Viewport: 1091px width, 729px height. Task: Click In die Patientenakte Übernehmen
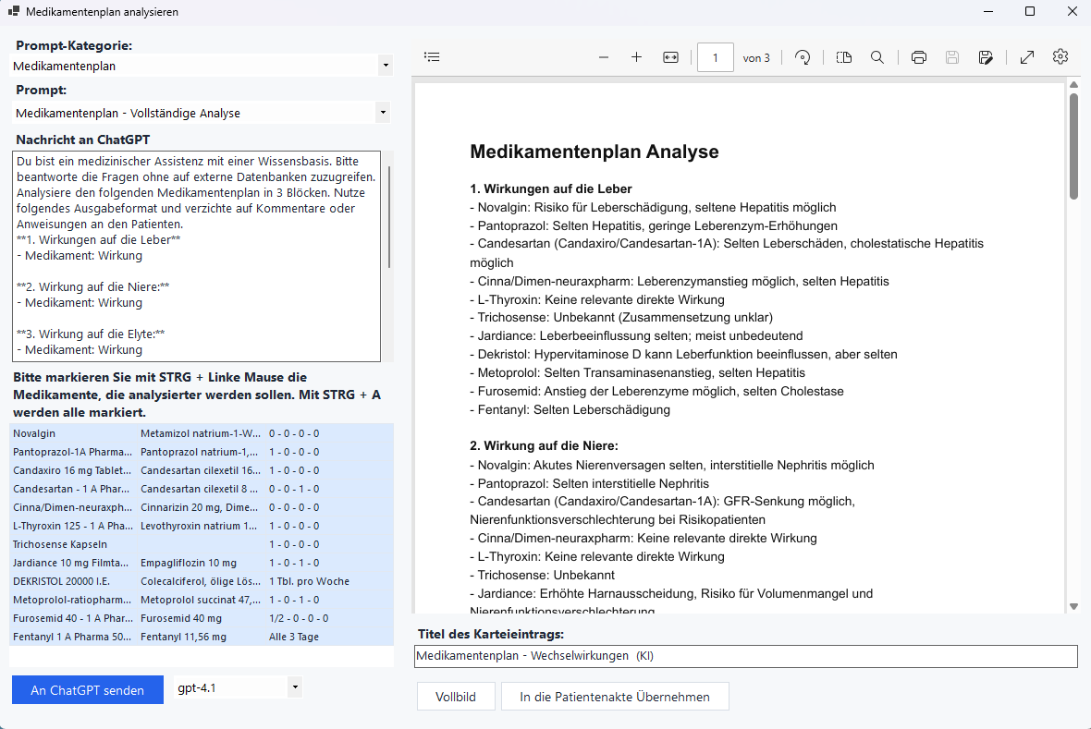pos(615,697)
